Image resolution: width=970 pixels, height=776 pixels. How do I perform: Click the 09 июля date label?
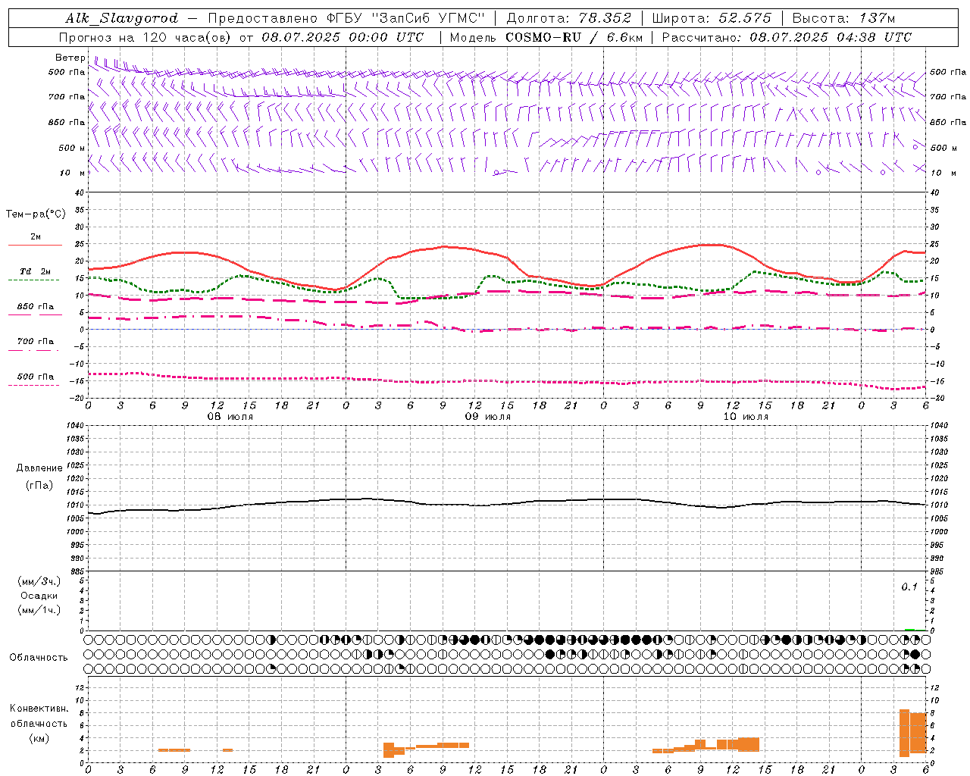click(488, 417)
